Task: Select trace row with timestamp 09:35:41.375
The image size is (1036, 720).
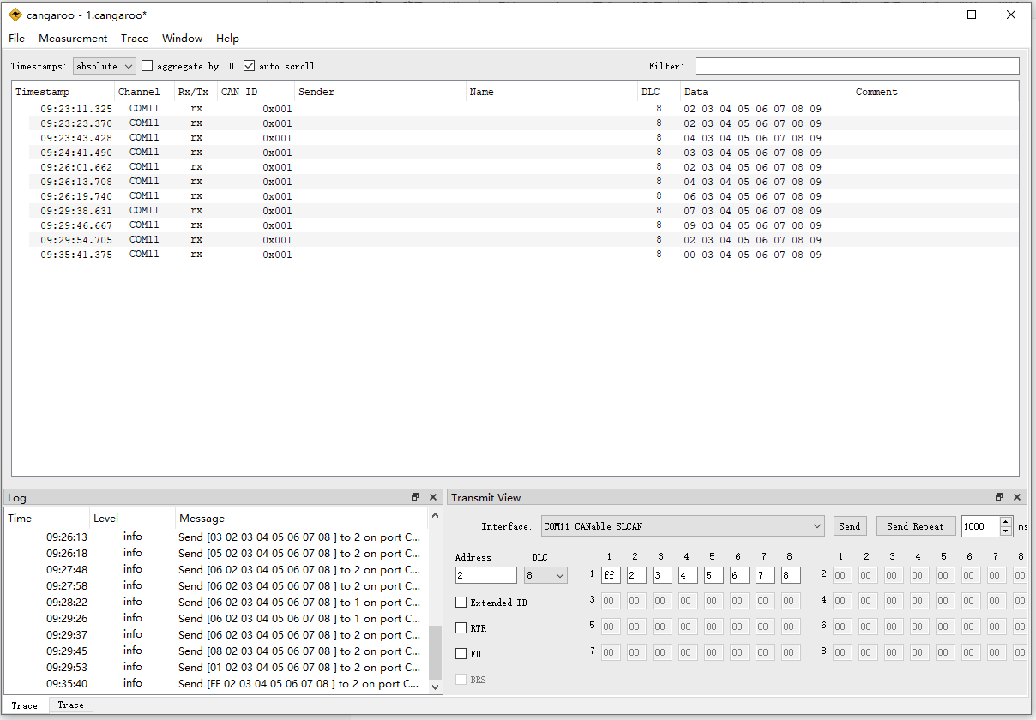Action: (x=515, y=255)
